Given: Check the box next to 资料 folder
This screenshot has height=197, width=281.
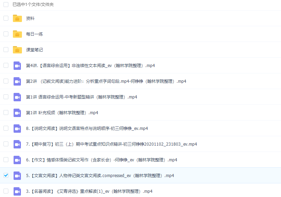Looking at the screenshot, I should coord(6,18).
